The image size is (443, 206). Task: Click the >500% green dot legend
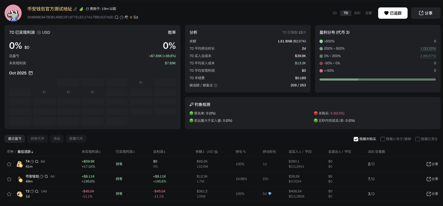(x=321, y=42)
